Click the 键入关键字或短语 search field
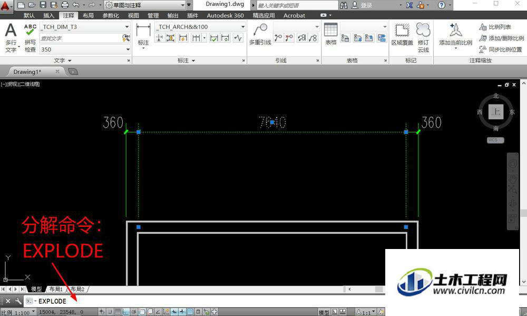527x316 pixels. click(x=297, y=5)
